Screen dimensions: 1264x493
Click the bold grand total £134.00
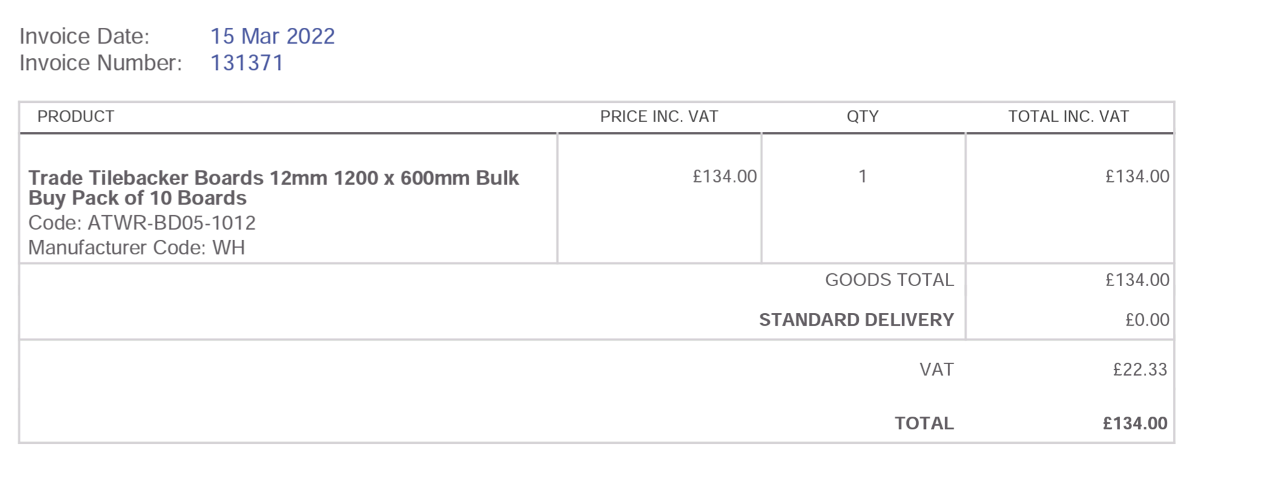pos(1135,423)
